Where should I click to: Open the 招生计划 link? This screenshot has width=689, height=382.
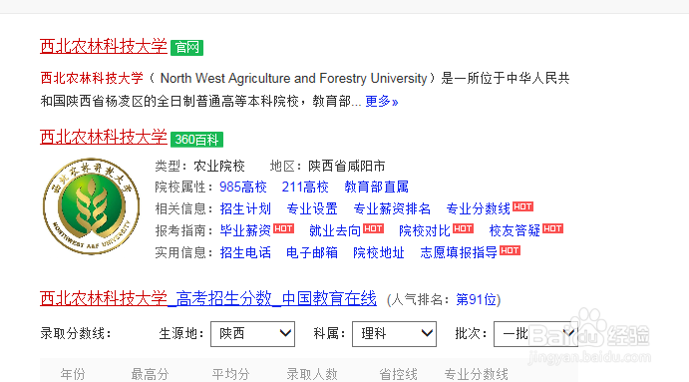[x=245, y=208]
